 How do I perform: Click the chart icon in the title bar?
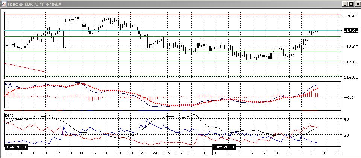click(4, 4)
